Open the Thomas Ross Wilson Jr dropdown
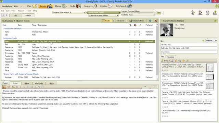This screenshot has width=219, height=123. pyautogui.click(x=85, y=12)
